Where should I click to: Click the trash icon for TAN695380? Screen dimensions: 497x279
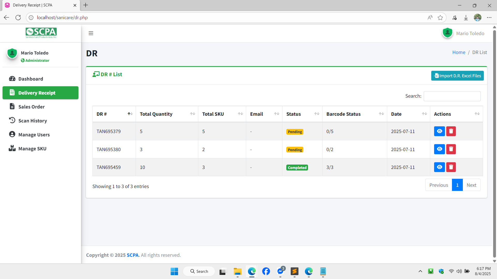451,149
